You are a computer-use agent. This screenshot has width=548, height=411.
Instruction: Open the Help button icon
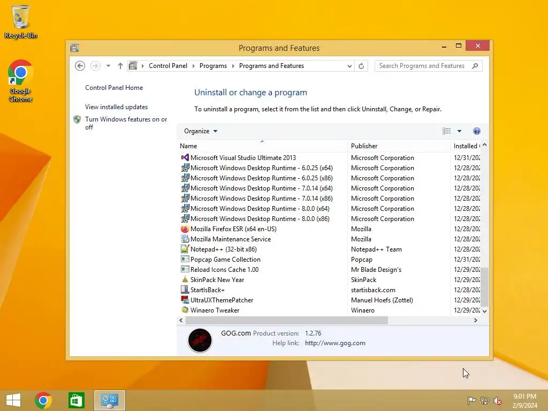point(477,131)
